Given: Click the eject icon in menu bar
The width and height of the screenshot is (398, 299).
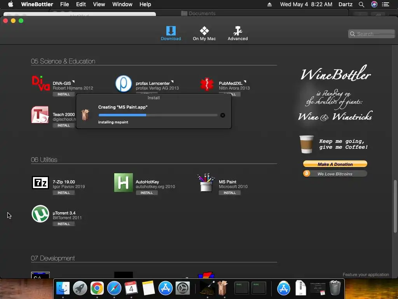Looking at the screenshot, I should (x=270, y=4).
